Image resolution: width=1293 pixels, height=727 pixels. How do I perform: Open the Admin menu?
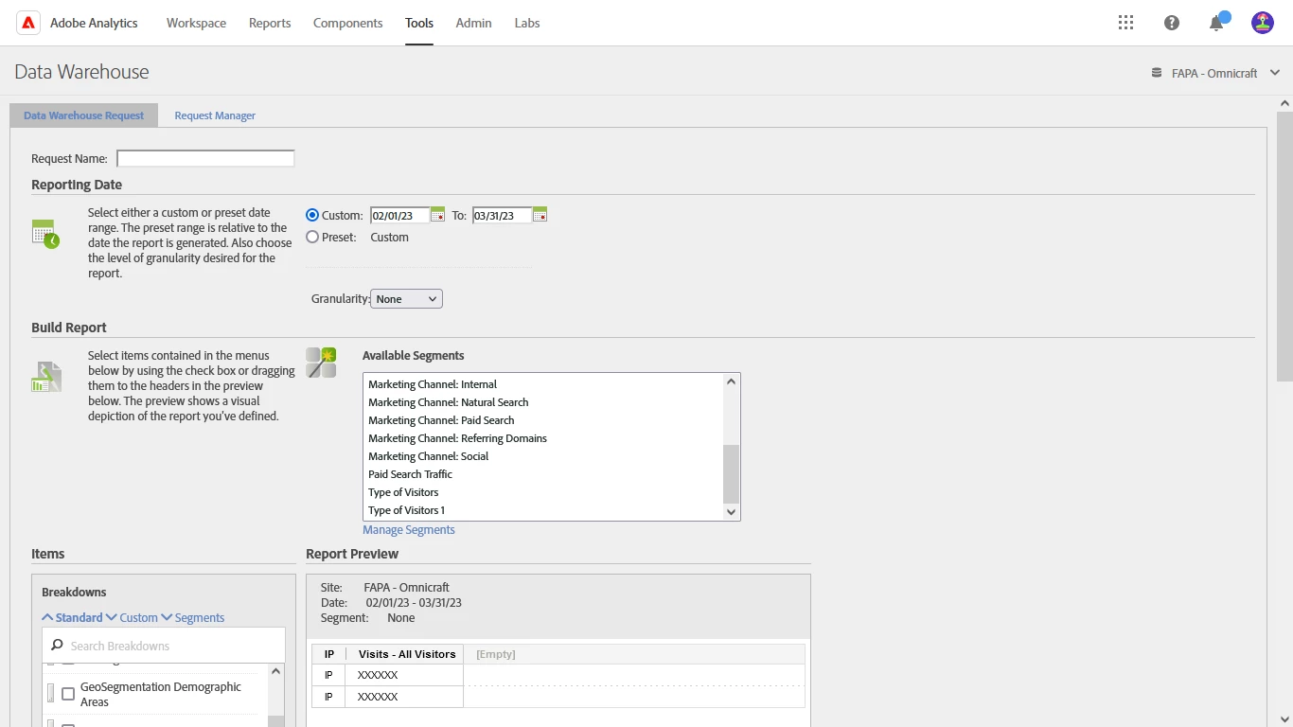[473, 23]
